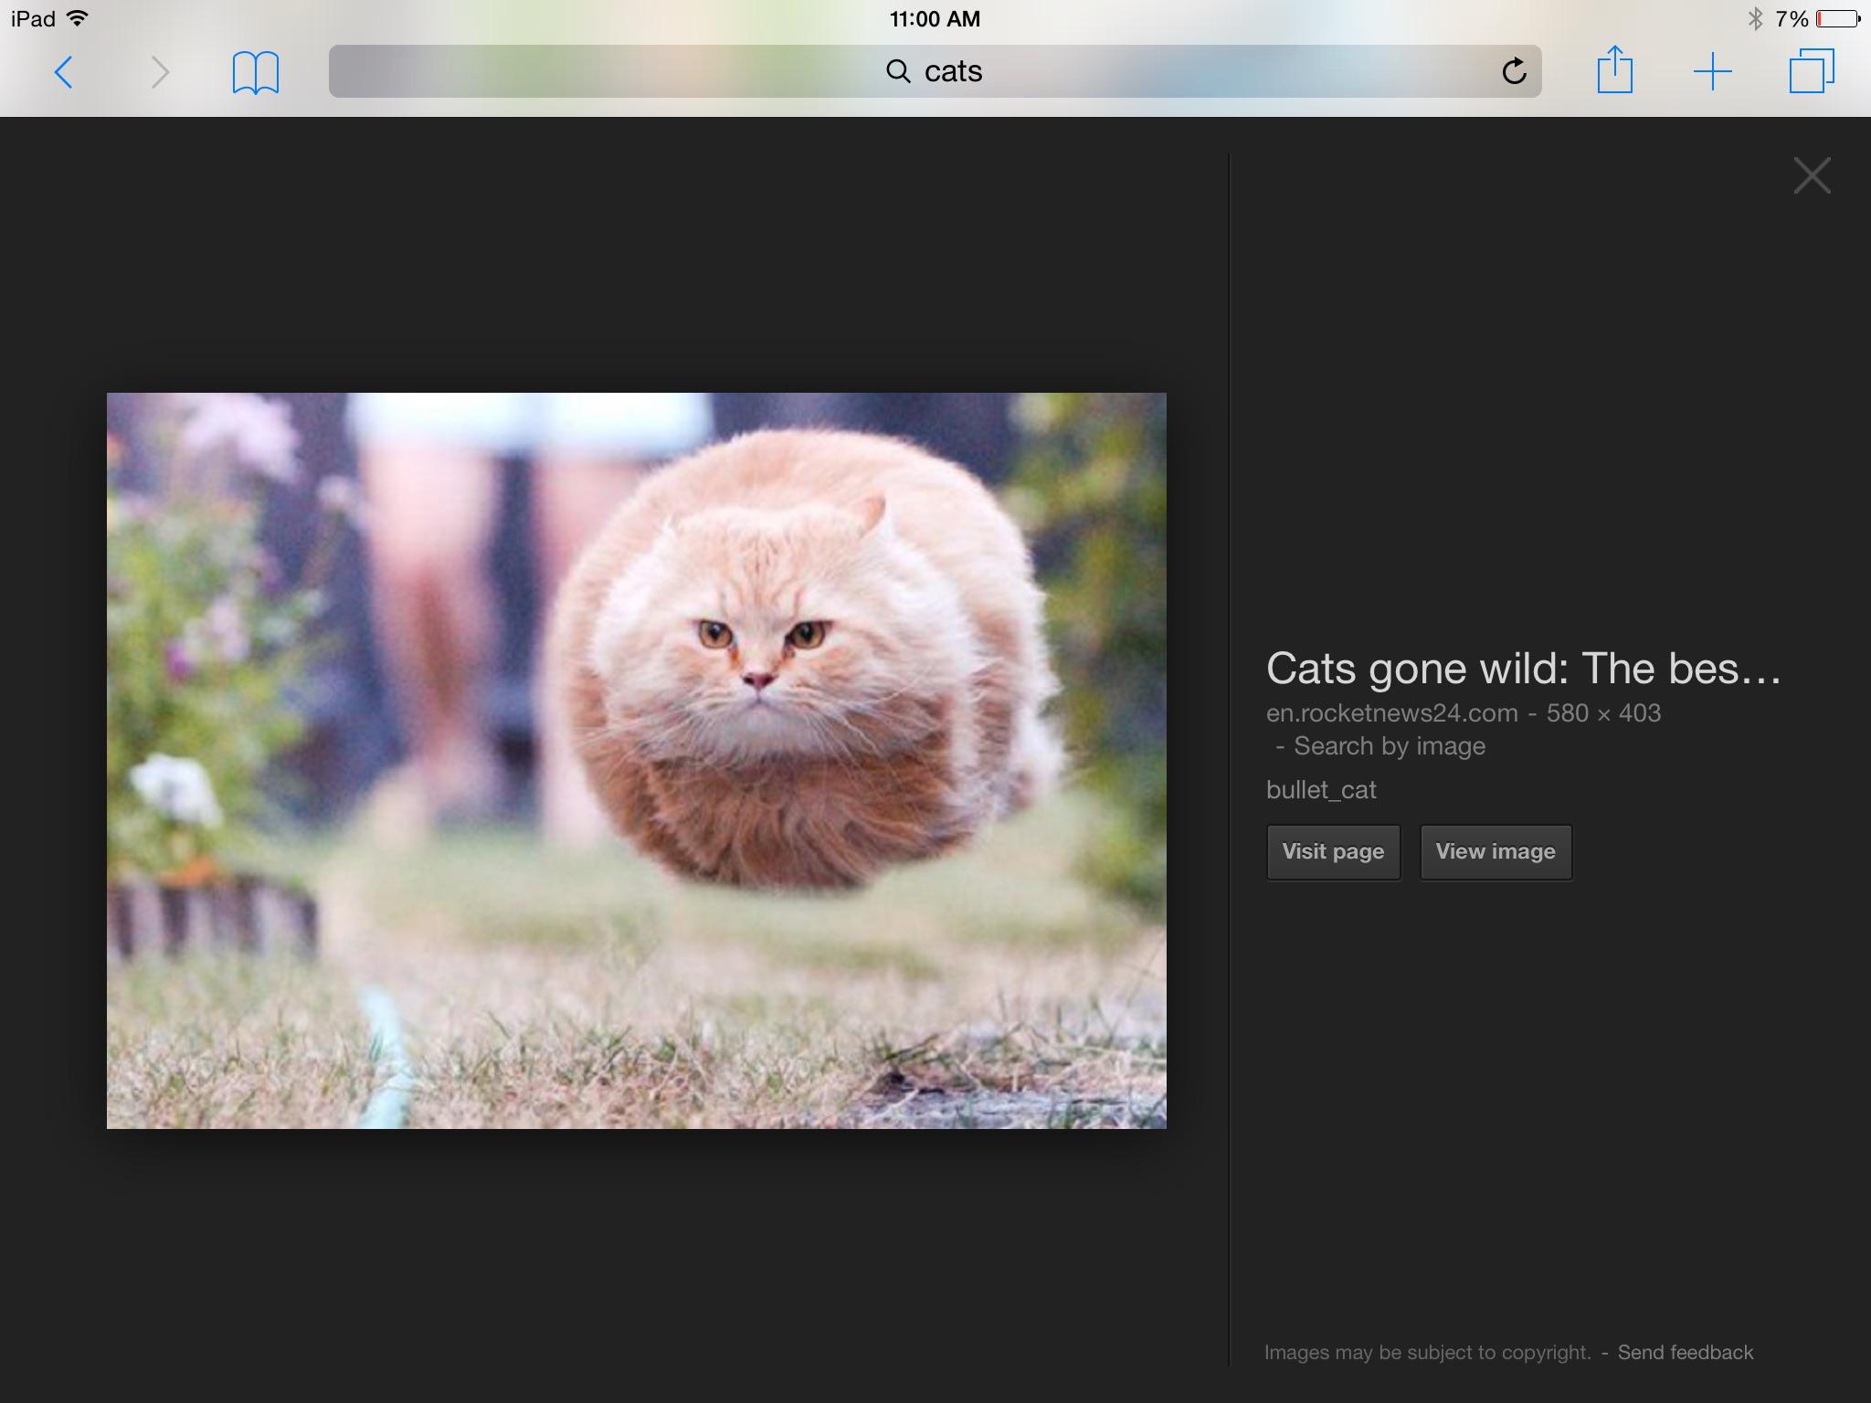Close the image preview panel
This screenshot has width=1871, height=1403.
[1812, 175]
